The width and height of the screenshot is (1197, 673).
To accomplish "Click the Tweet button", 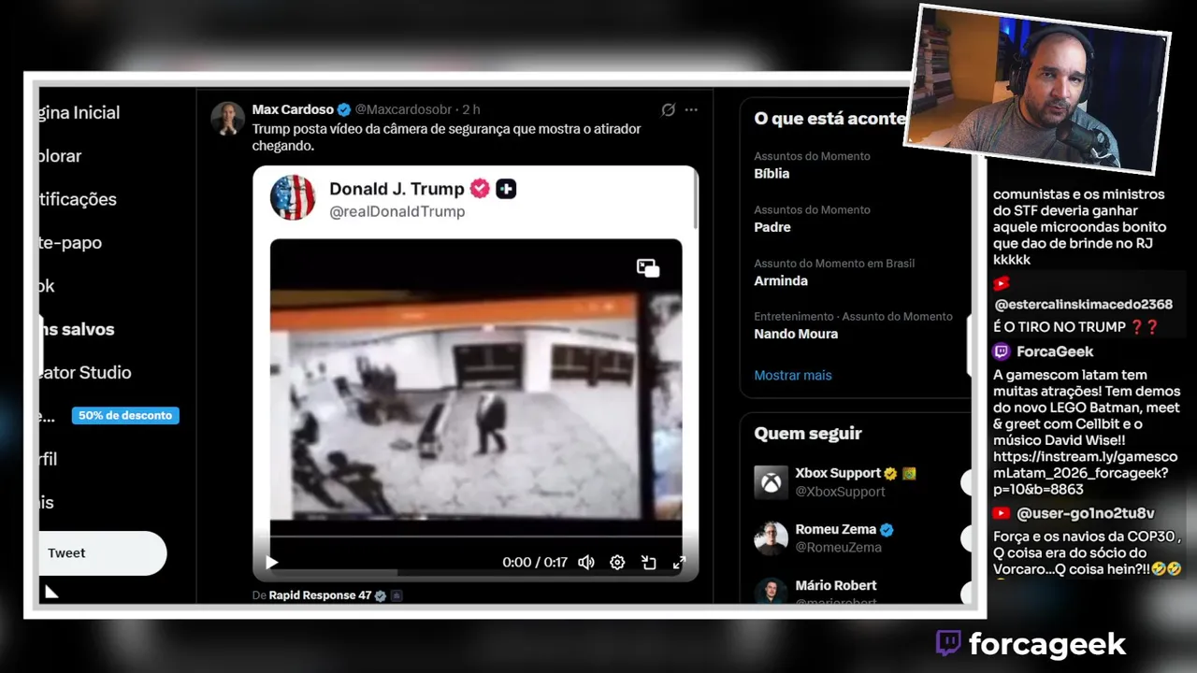I will pos(102,553).
